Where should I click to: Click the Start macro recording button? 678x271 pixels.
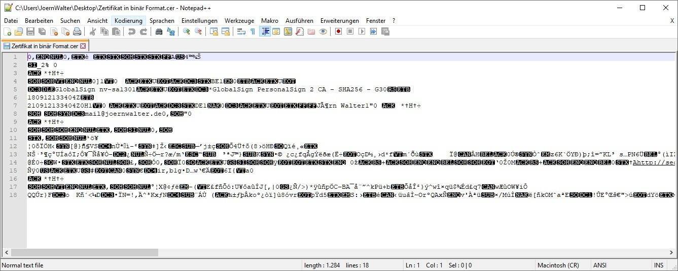pos(338,31)
